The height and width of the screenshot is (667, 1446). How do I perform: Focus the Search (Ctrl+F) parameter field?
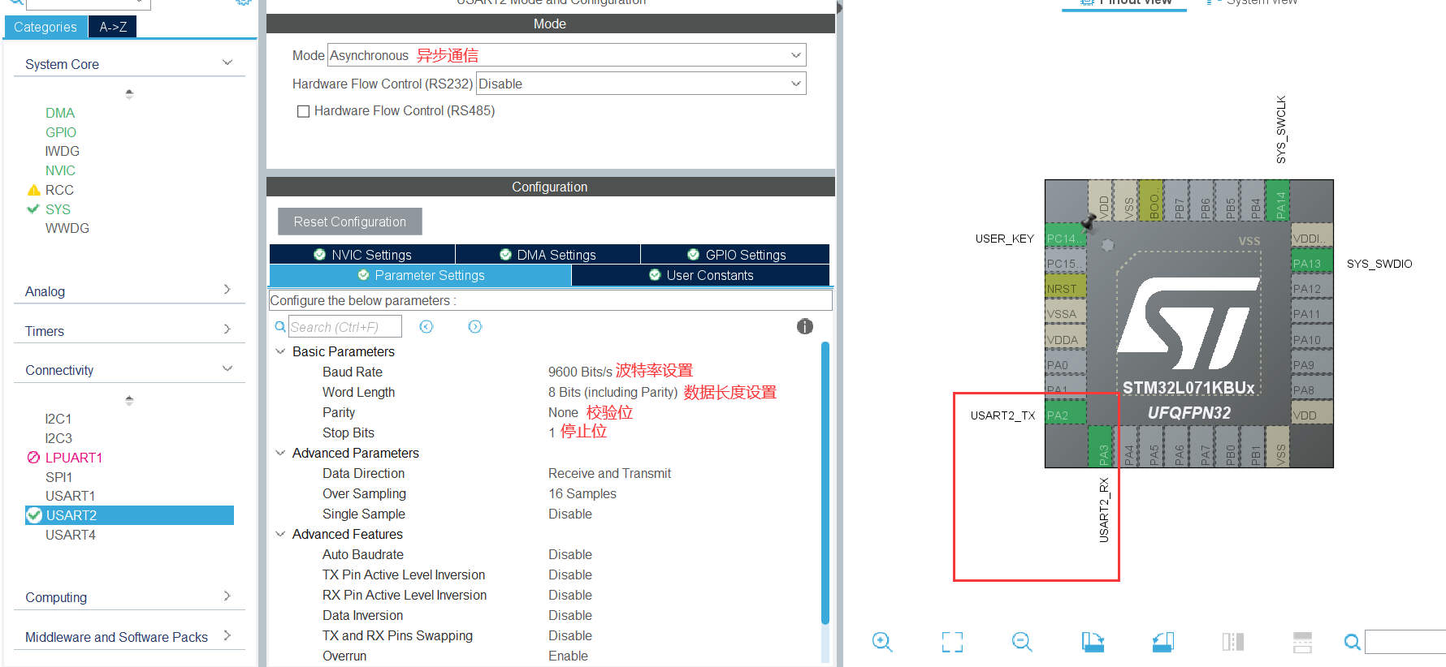[x=345, y=326]
